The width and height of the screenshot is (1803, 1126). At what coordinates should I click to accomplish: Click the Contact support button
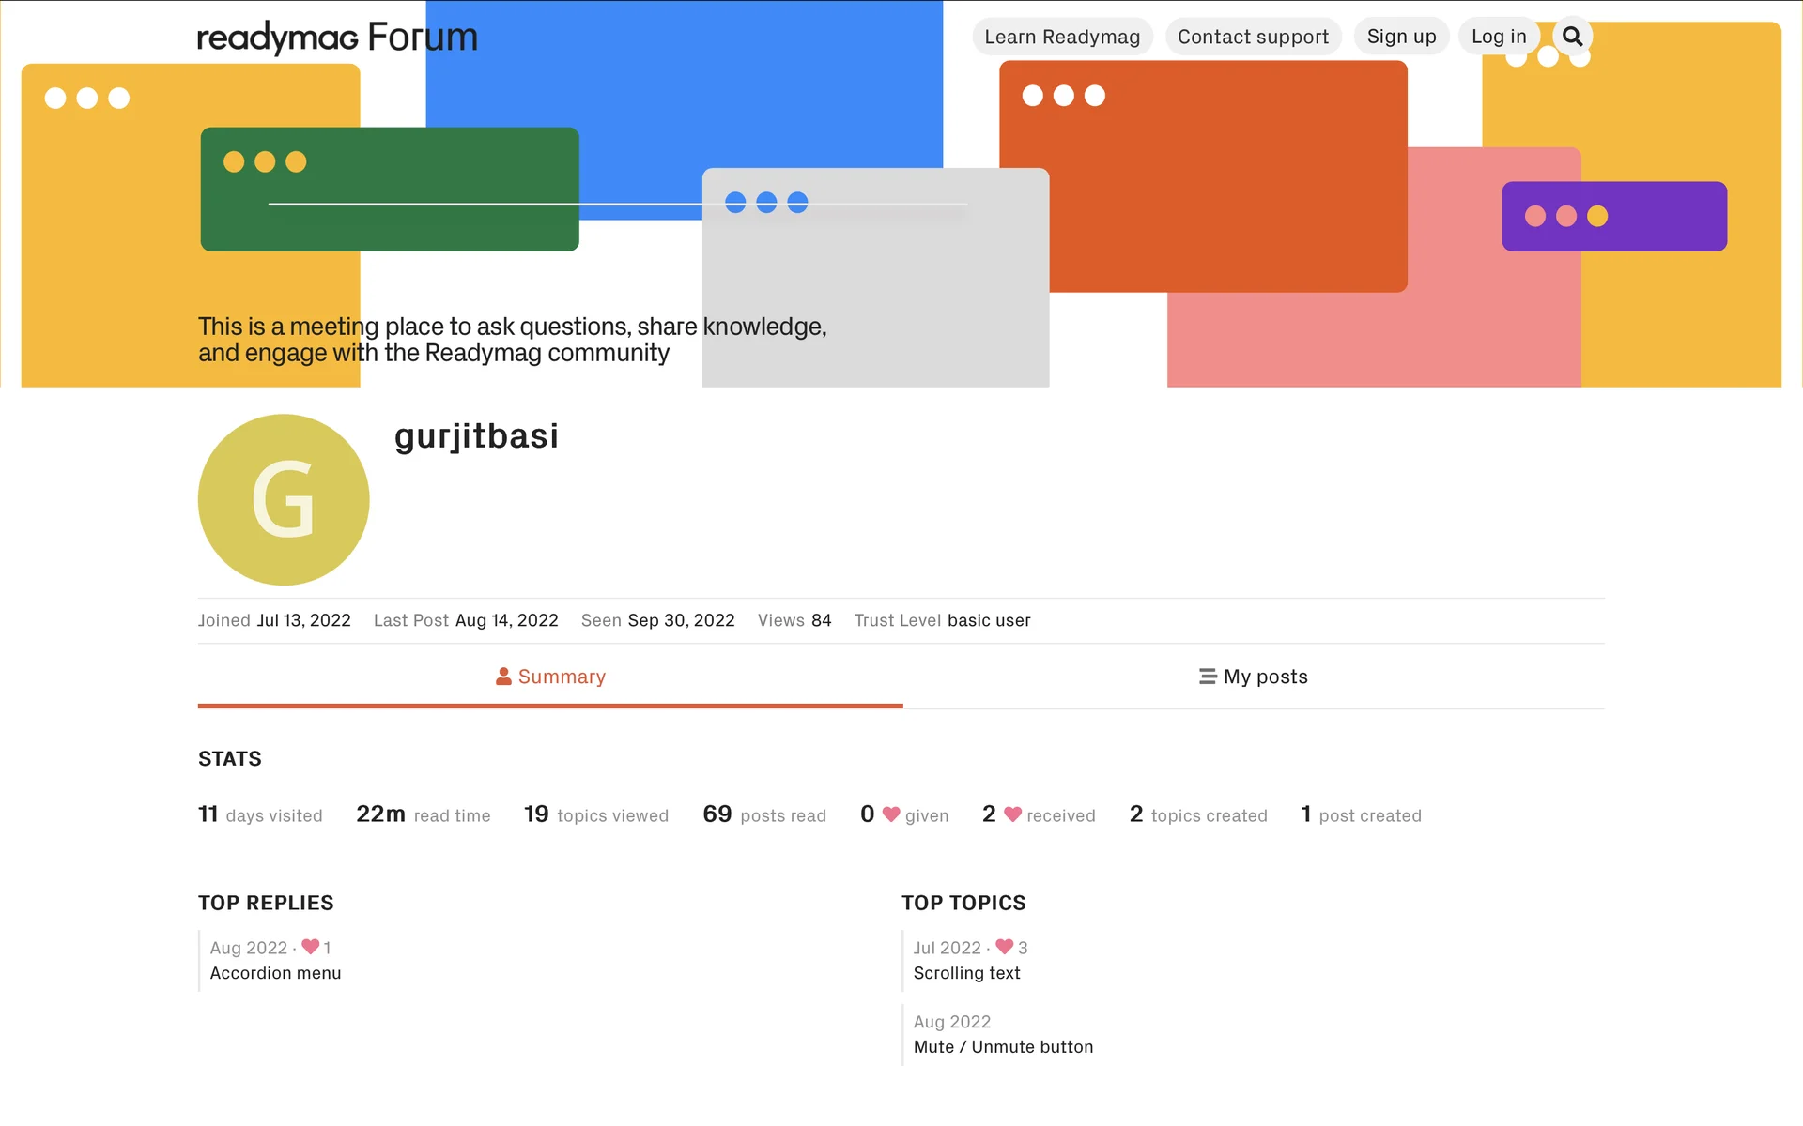1253,37
